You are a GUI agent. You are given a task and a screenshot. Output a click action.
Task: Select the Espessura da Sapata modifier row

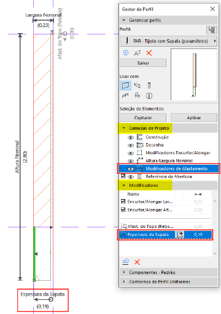(x=165, y=235)
